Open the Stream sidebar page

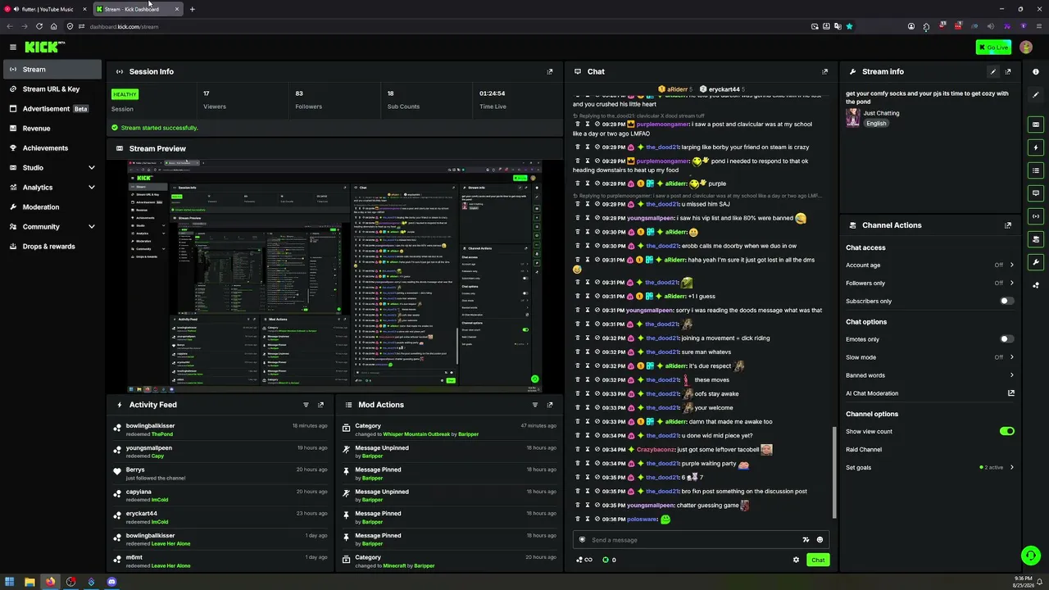(51, 70)
